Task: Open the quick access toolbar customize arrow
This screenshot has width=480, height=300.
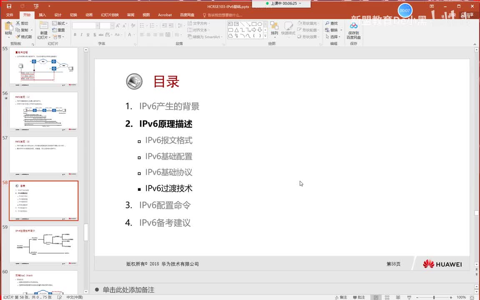Action: [49, 6]
